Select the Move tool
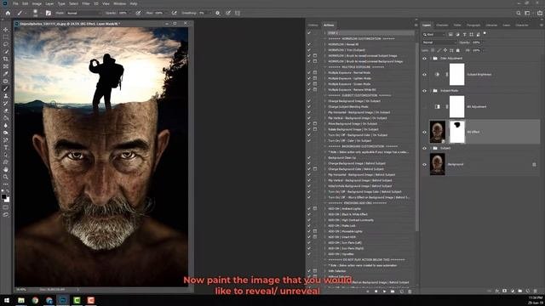The height and width of the screenshot is (306, 545). click(6, 30)
